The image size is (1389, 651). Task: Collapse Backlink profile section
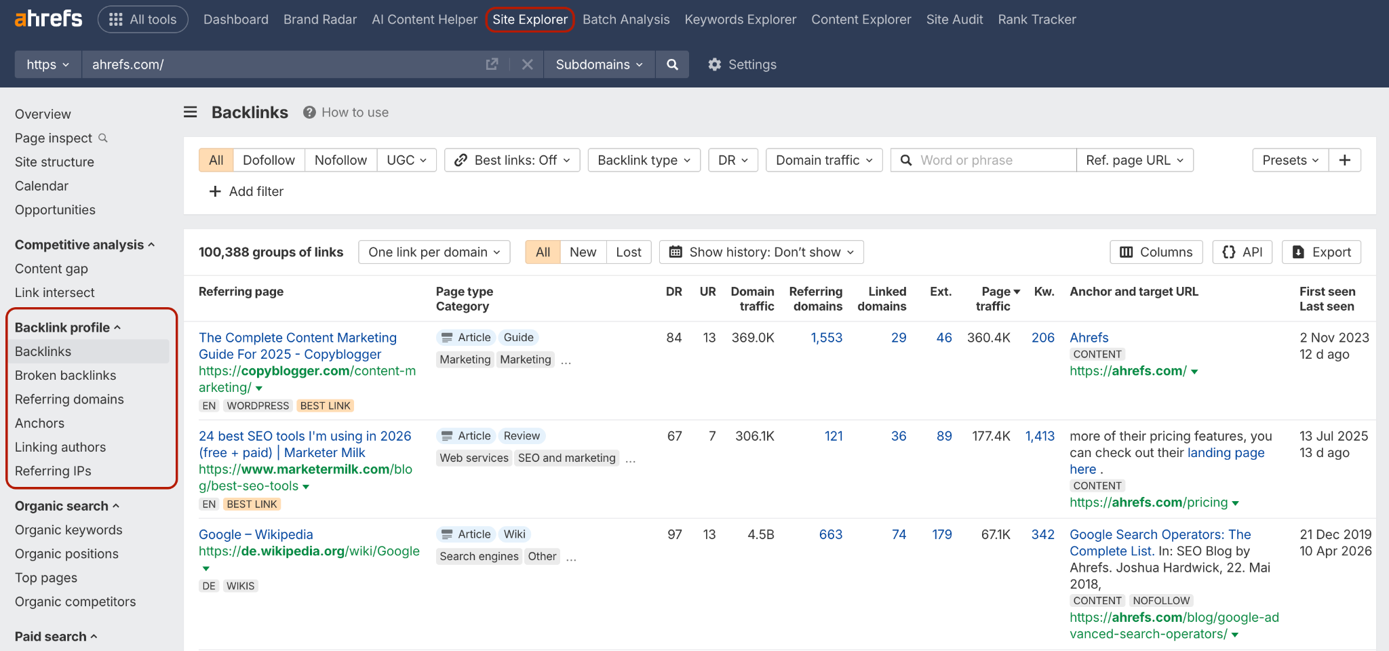tap(68, 328)
